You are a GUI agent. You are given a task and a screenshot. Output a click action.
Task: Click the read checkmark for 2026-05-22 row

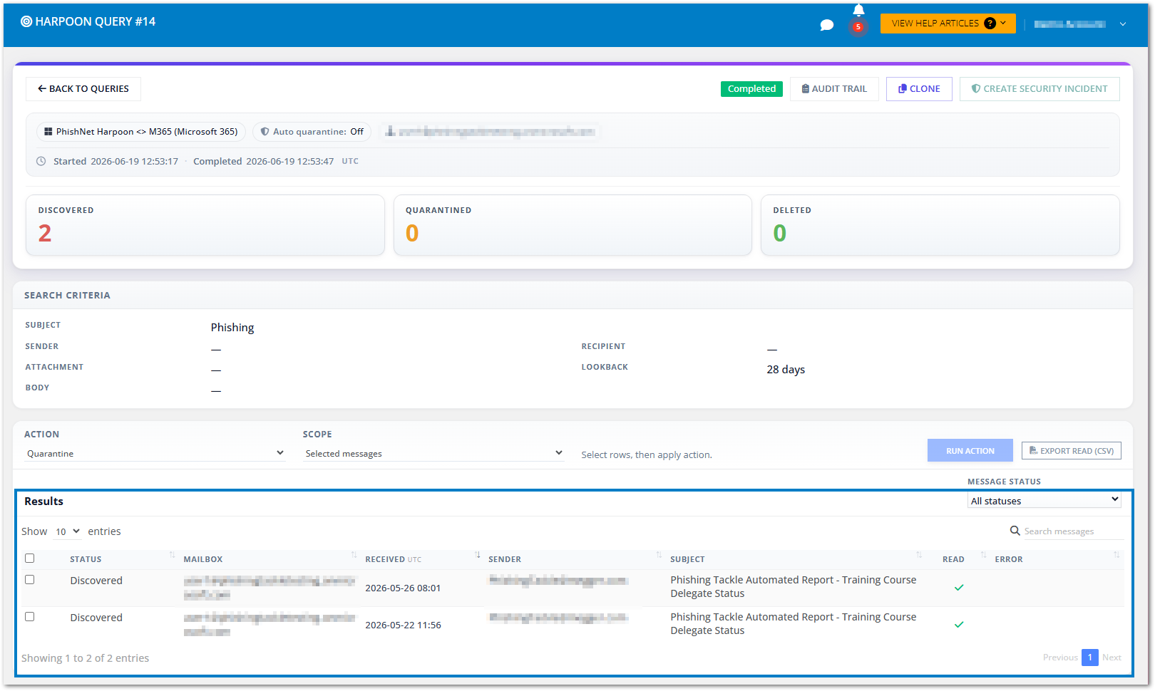959,625
